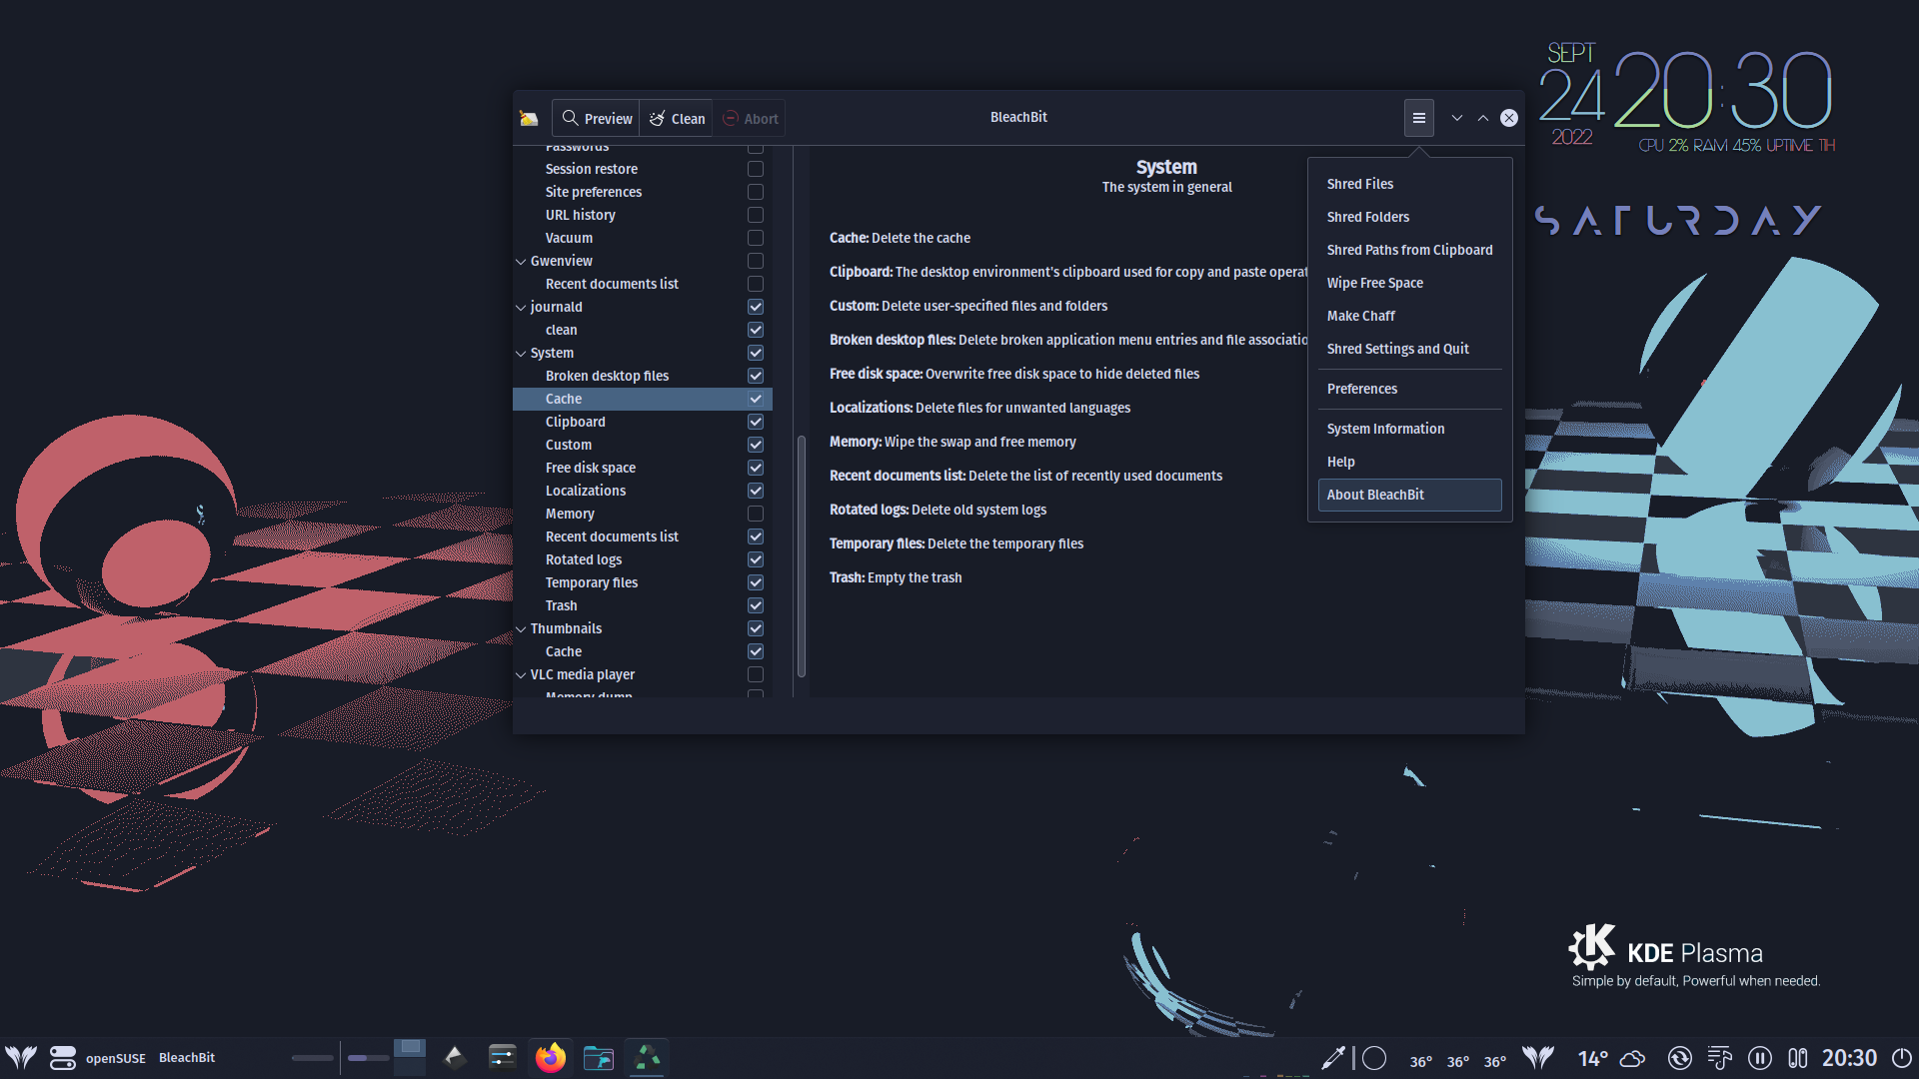The image size is (1919, 1079).
Task: Click the circle icon in system tray
Action: coord(1375,1058)
